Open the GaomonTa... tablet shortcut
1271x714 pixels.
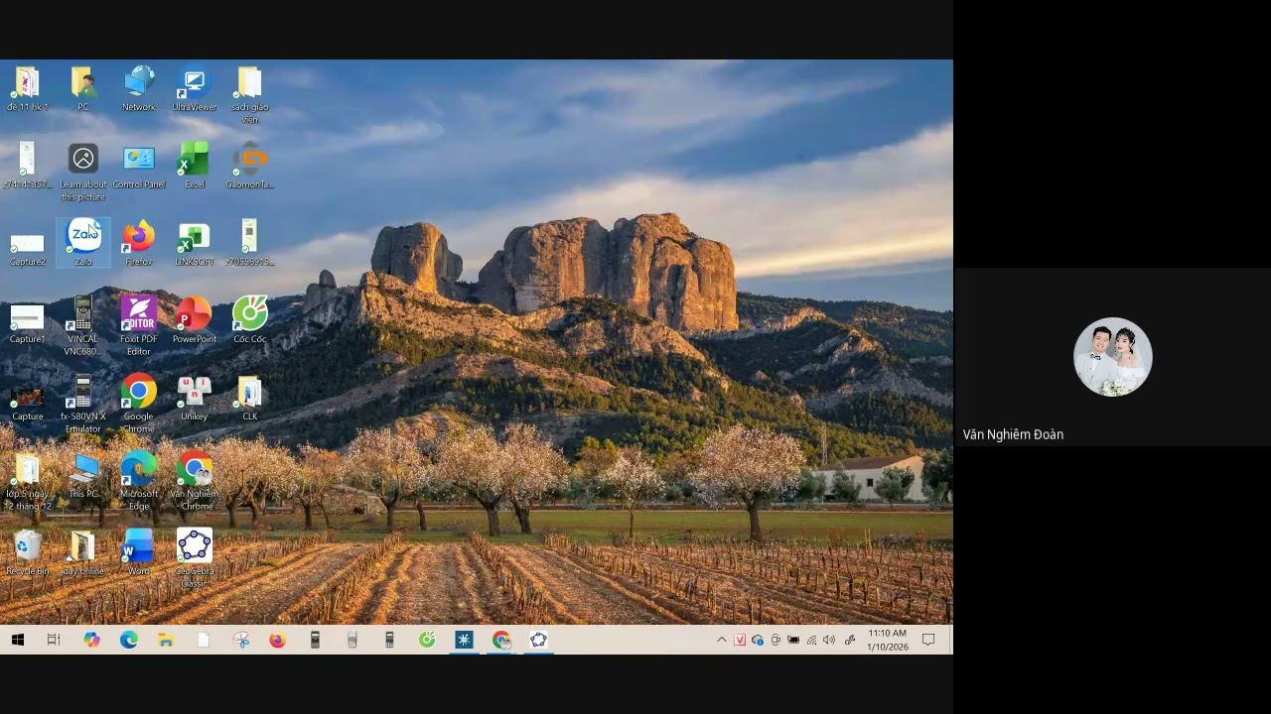tap(249, 166)
